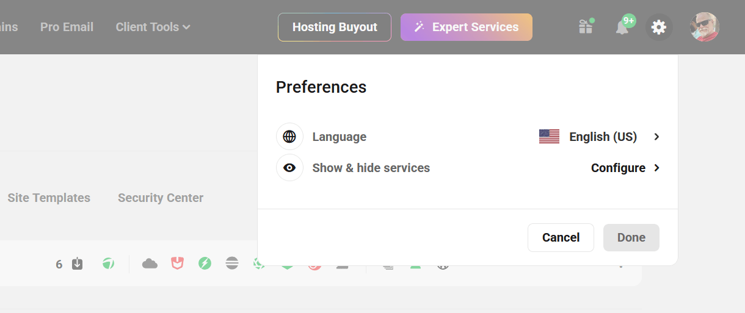This screenshot has height=313, width=745.
Task: Open the English (US) language selector
Action: 599,137
